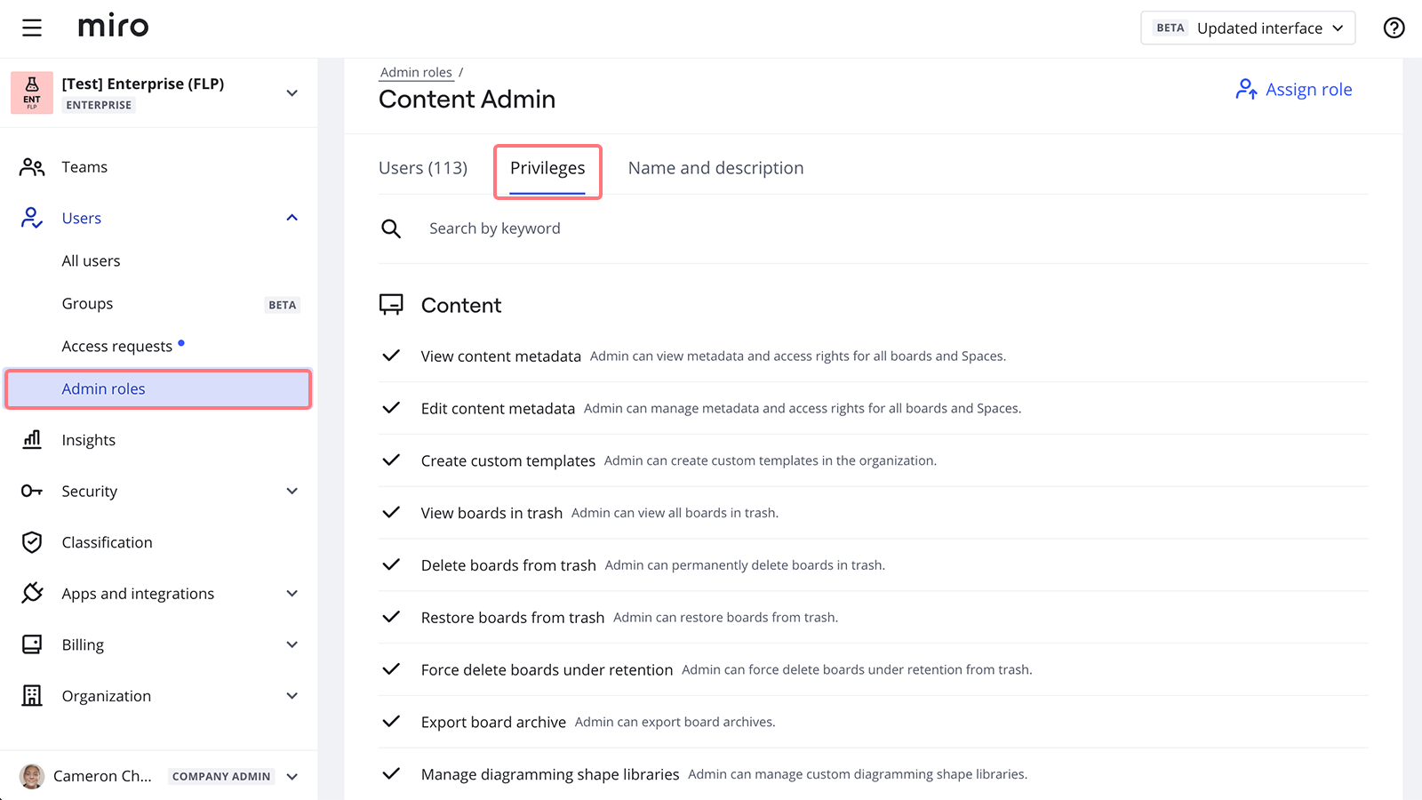Click the search magnifier icon
The height and width of the screenshot is (800, 1422).
391,228
